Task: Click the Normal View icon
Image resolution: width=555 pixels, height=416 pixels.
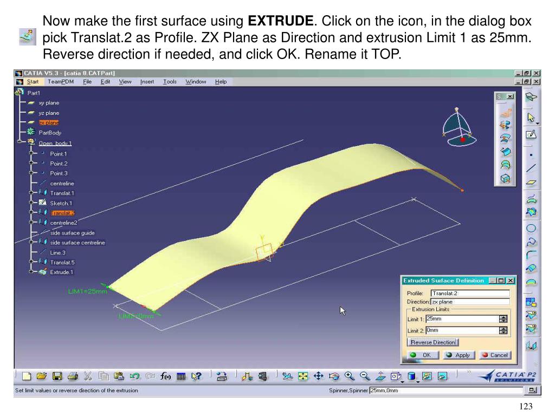Action: (380, 376)
